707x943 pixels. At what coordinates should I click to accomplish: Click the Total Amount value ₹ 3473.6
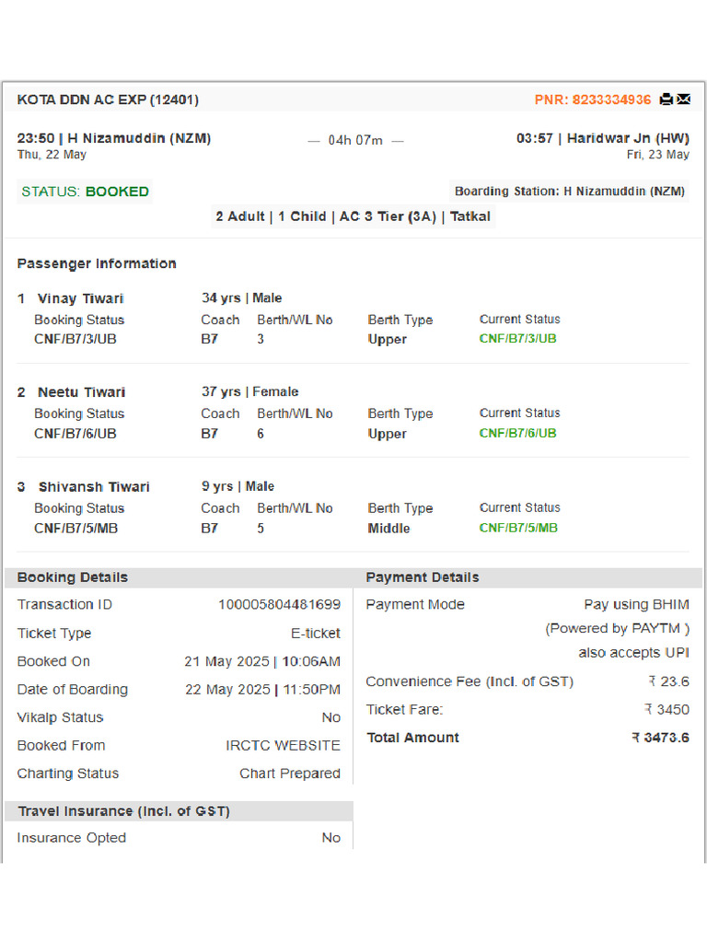[660, 738]
